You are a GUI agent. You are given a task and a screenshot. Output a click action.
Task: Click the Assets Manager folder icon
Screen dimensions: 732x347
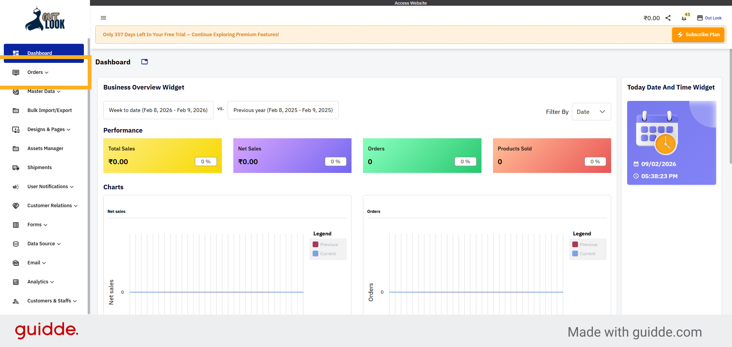tap(16, 149)
